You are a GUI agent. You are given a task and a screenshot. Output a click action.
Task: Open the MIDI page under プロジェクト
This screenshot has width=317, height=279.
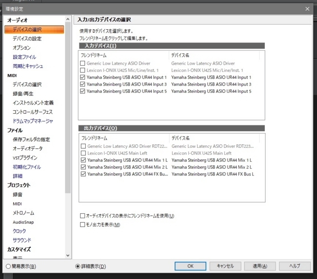[17, 204]
